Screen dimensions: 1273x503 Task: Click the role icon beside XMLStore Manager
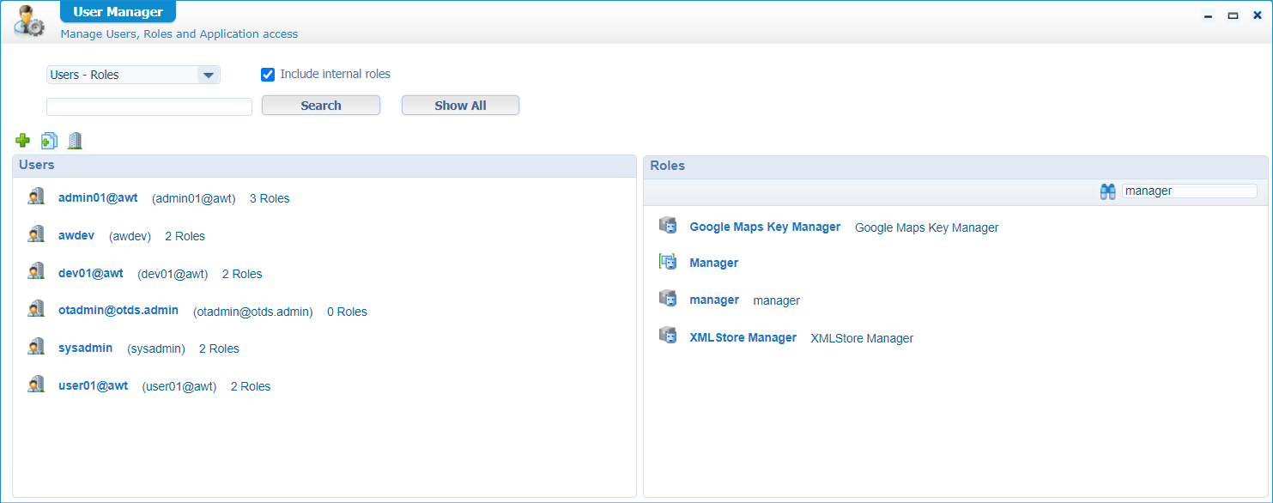point(667,337)
